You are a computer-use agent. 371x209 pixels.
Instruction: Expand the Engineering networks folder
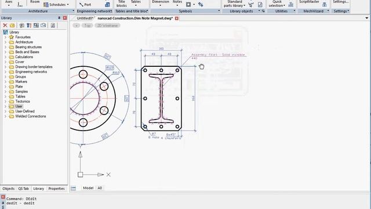[5, 72]
